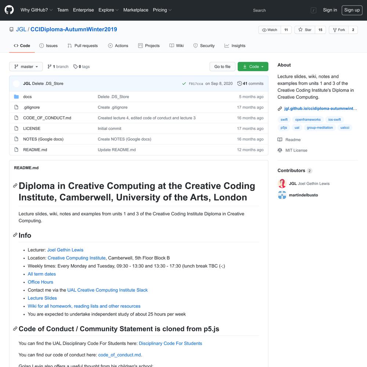Open the JGL owner link in title
Screen dimensions: 367x367
21,29
